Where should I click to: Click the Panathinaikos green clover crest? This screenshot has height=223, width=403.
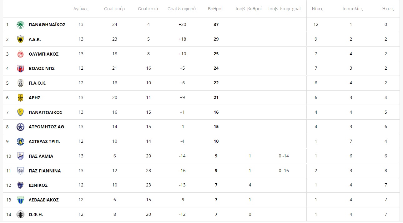20,25
